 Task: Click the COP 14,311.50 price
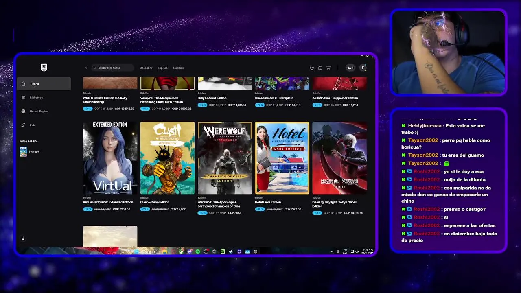pyautogui.click(x=237, y=105)
